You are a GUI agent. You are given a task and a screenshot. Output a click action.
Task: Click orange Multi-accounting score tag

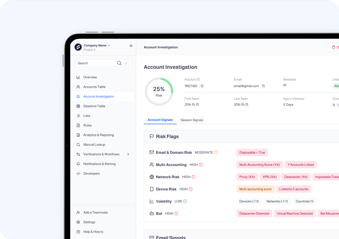[256, 189]
